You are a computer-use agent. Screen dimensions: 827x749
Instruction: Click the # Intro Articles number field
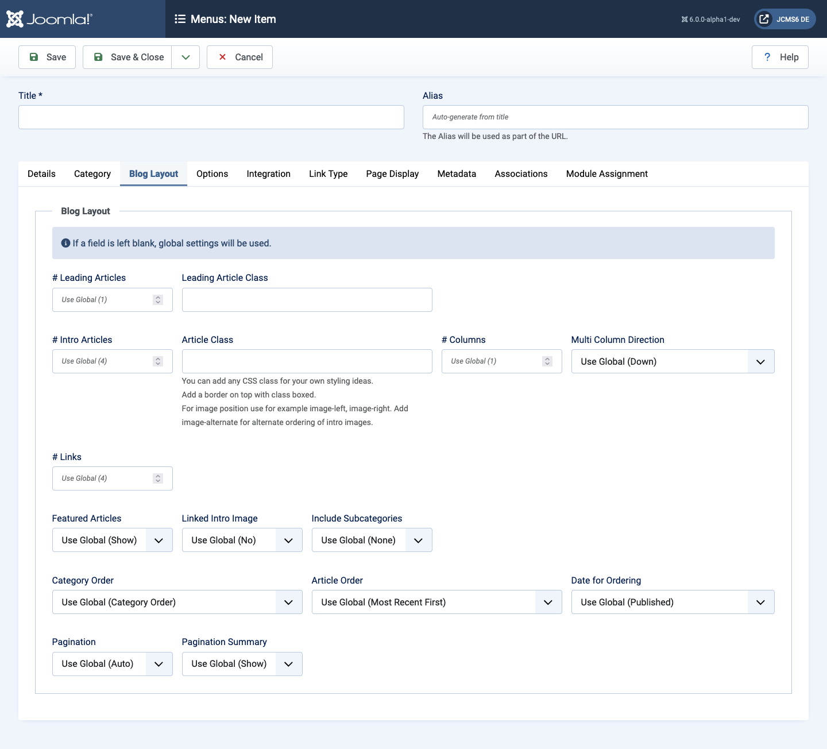tap(113, 361)
